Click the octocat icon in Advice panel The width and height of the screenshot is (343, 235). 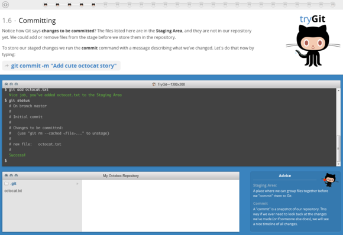(x=329, y=179)
